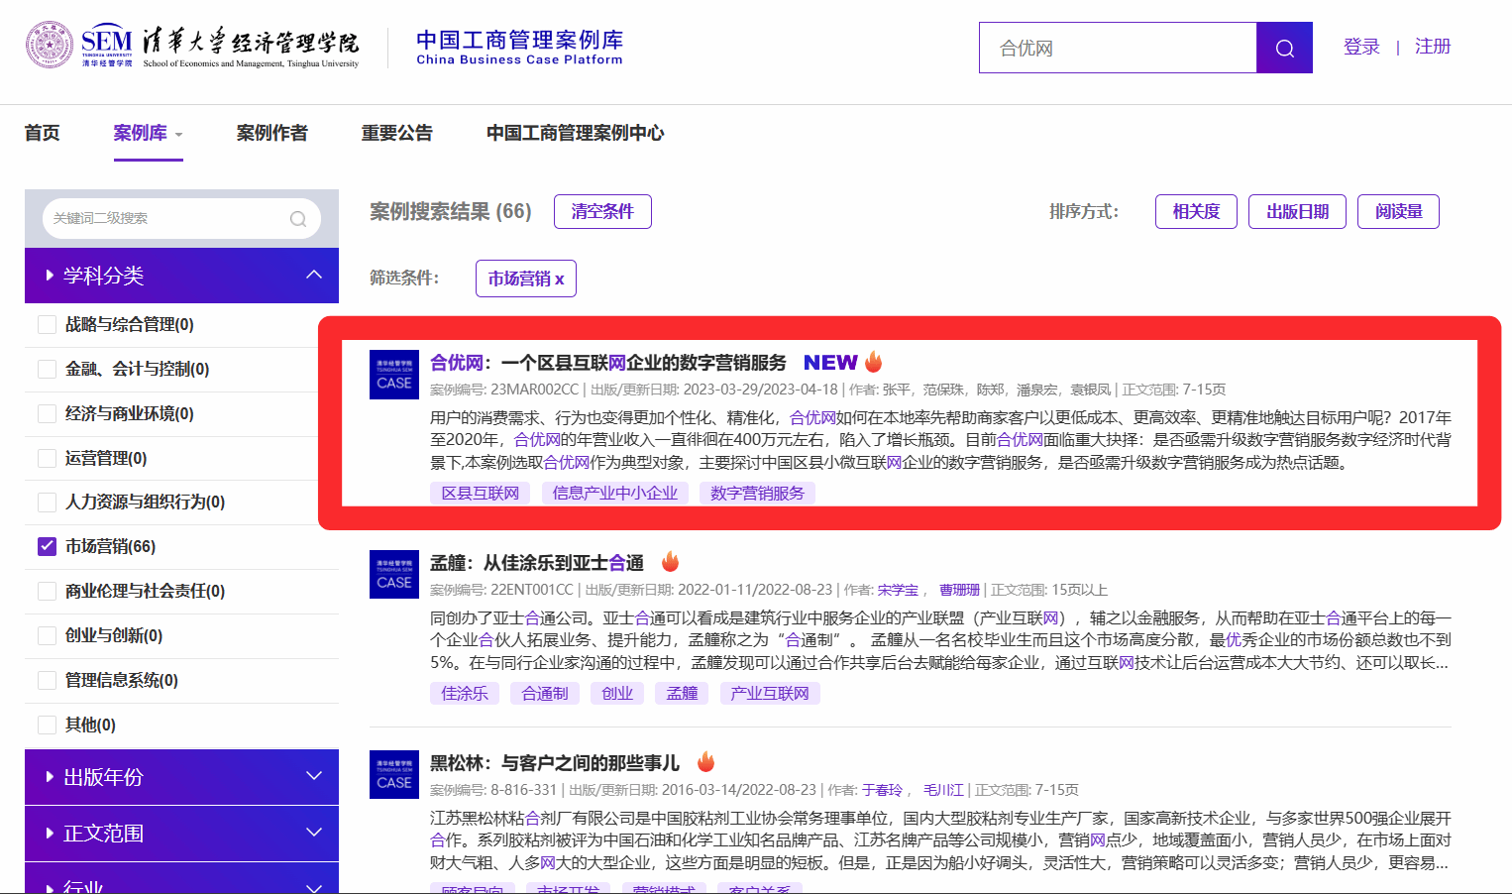Sort results by 出版日期
The width and height of the screenshot is (1512, 894).
tap(1296, 211)
